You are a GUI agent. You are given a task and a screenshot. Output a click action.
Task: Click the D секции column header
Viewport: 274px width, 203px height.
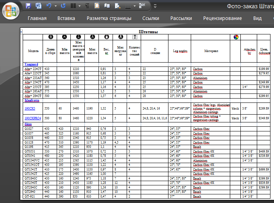155,51
